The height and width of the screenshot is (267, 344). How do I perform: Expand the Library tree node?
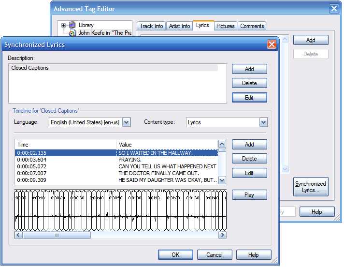tap(63, 25)
